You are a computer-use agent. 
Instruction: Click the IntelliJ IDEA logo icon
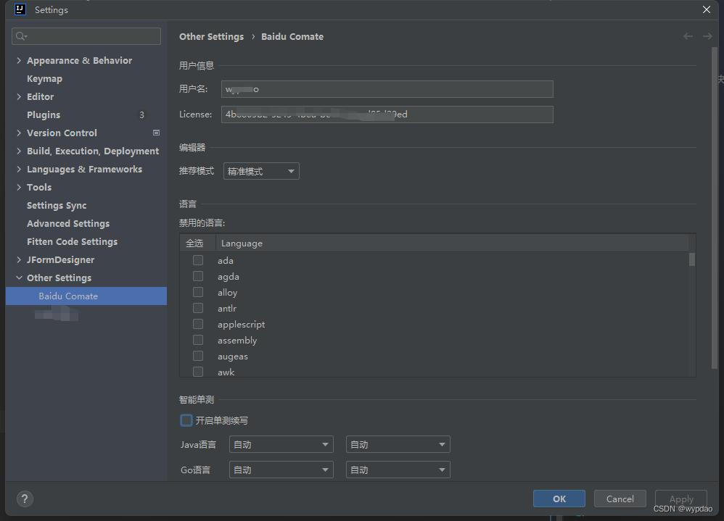tap(20, 9)
